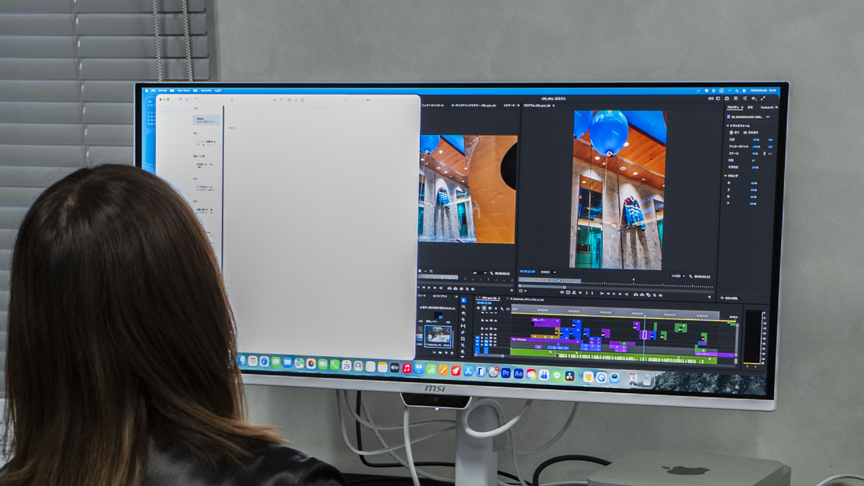The width and height of the screenshot is (864, 486).
Task: Open Premiere workspaces menu icon
Action: tap(718, 99)
